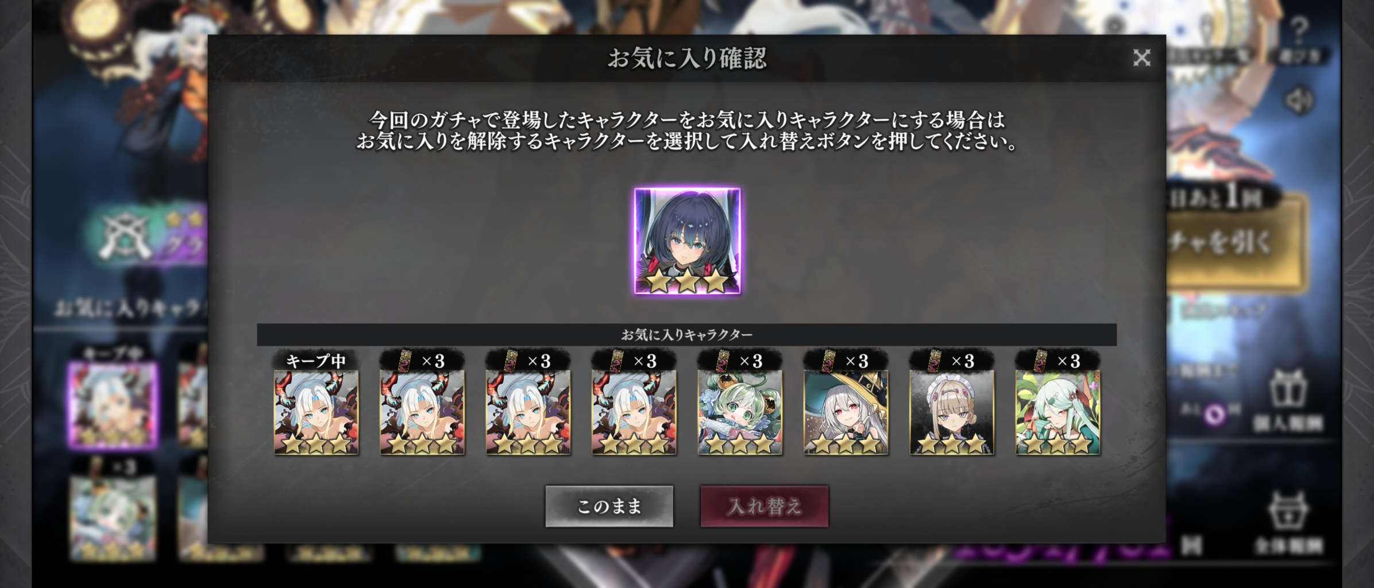The width and height of the screenshot is (1374, 588).
Task: Select the newly drawn dark-haired character portrait
Action: pyautogui.click(x=687, y=241)
